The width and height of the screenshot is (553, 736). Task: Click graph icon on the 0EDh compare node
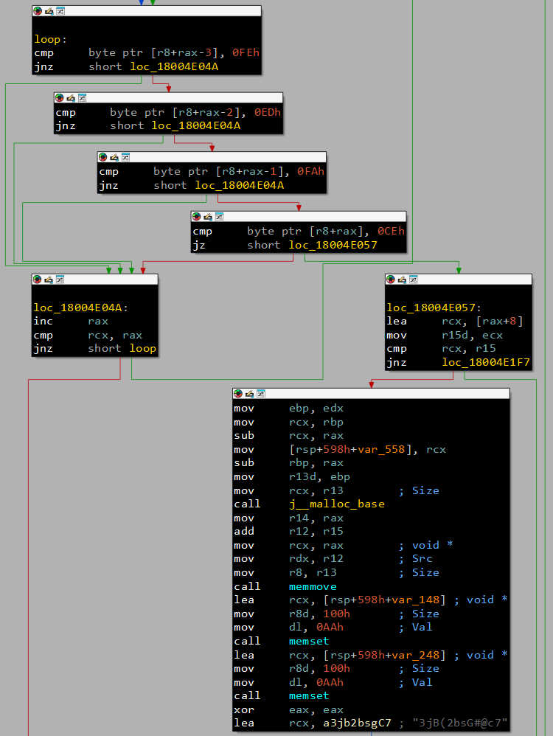82,97
